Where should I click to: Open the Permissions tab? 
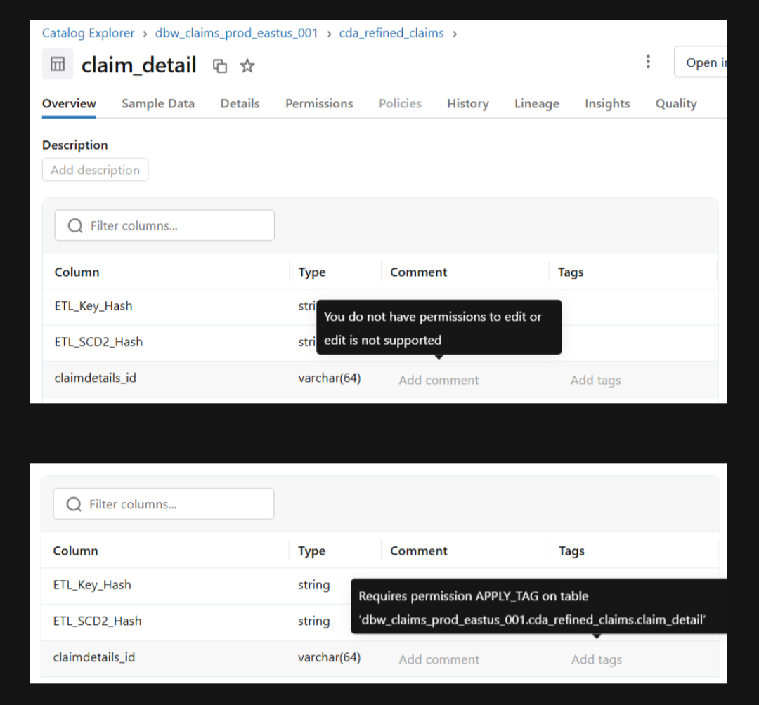click(x=319, y=103)
